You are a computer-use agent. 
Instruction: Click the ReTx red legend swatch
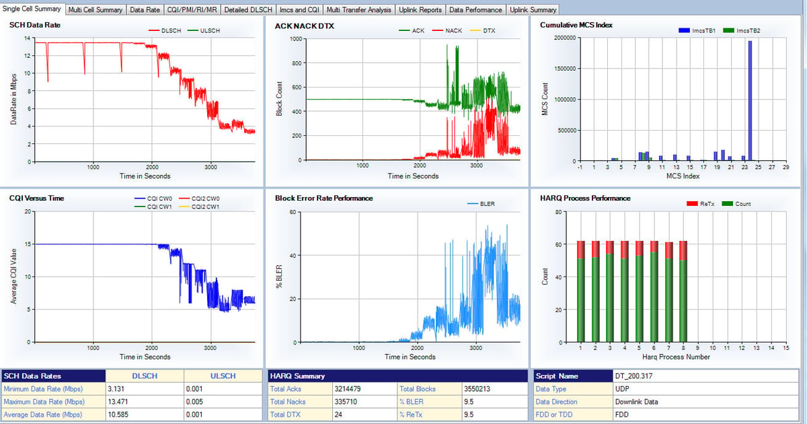691,203
